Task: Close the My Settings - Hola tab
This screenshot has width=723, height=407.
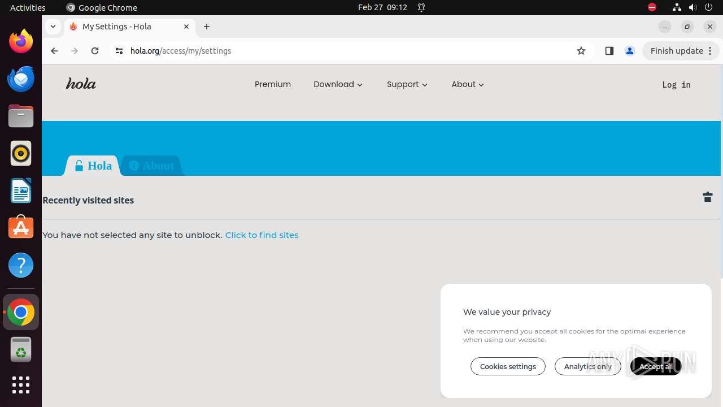Action: point(186,27)
